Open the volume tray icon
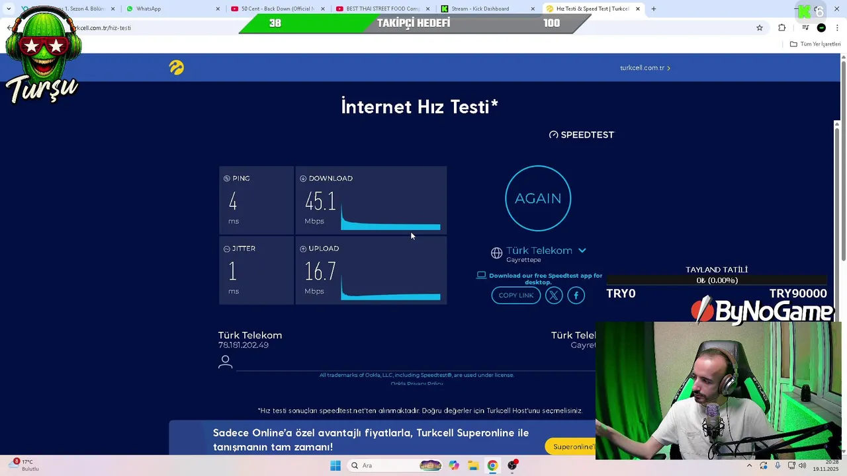The image size is (847, 476). 803,465
